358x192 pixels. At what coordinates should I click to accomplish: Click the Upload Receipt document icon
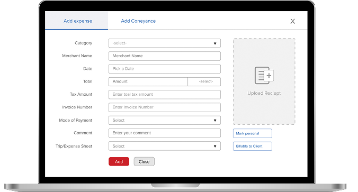(264, 75)
